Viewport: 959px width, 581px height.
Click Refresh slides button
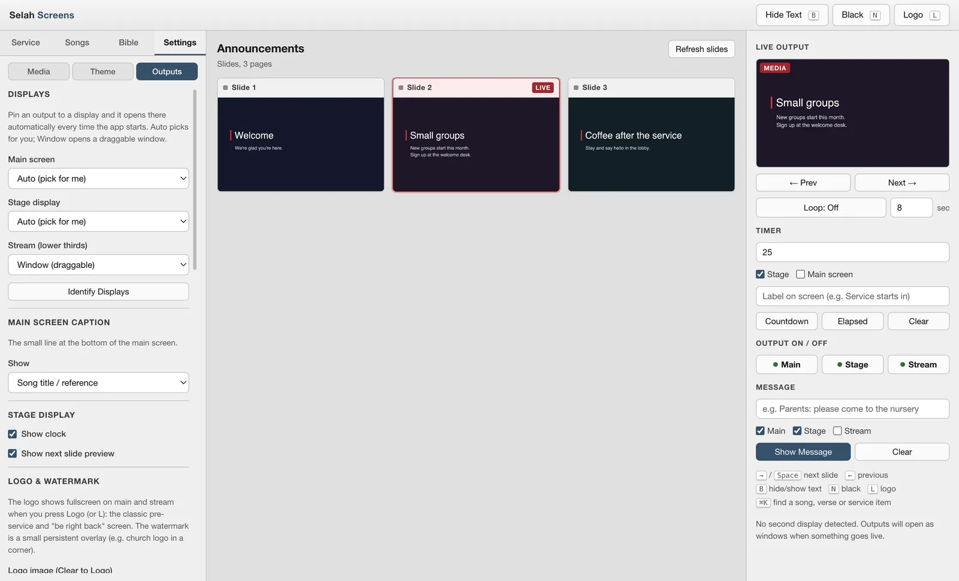[701, 49]
